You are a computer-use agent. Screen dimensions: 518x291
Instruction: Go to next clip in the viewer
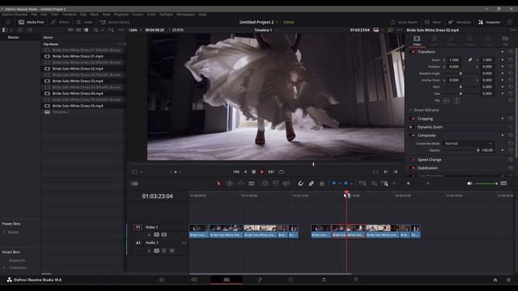[x=385, y=171]
